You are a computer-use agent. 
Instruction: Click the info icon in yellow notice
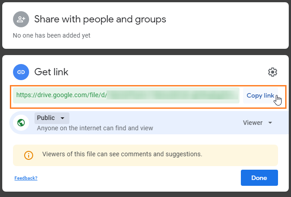29,155
